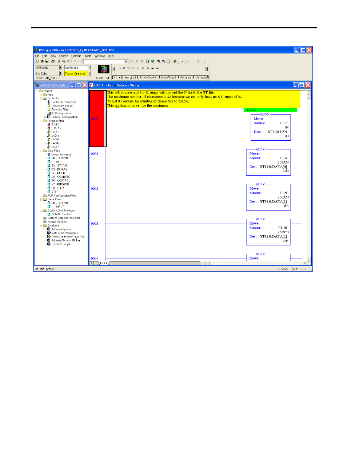This screenshot has height=449, width=347.
Task: Select Custom Graphical Monitors folder
Action: click(64, 218)
